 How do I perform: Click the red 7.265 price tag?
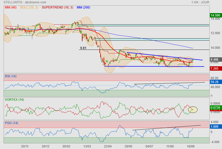pos(215,69)
